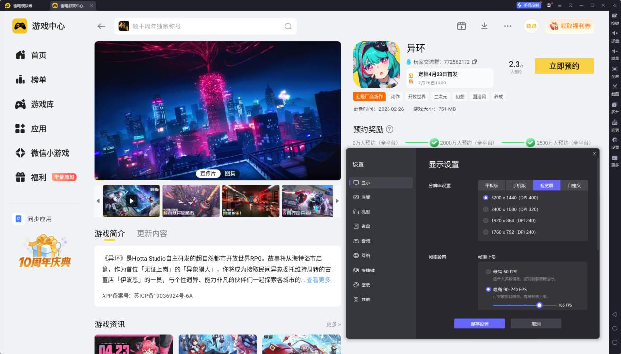Open 网络 network settings category
The height and width of the screenshot is (354, 621).
tap(381, 256)
